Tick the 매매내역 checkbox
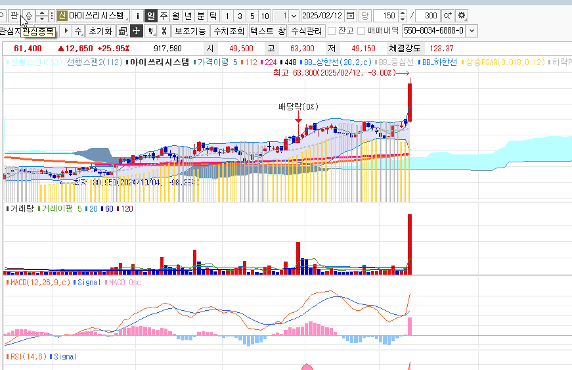Viewport: 572px width, 370px height. pos(361,30)
